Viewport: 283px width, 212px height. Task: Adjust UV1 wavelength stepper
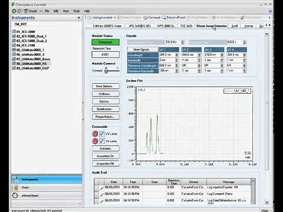pyautogui.click(x=177, y=55)
